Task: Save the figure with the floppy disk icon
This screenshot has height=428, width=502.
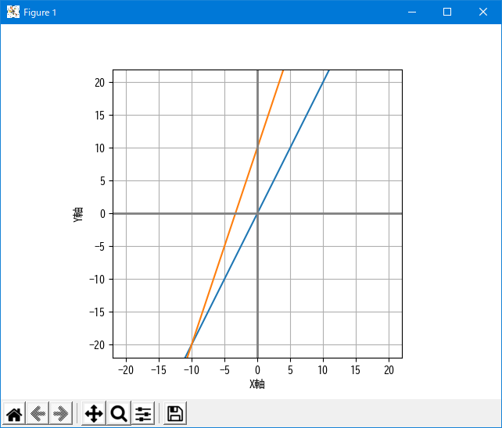Action: (x=175, y=414)
